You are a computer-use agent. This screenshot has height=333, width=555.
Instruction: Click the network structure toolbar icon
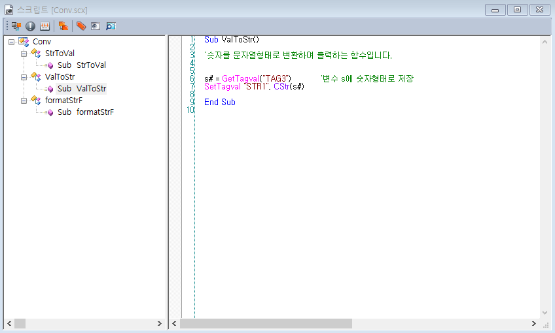pos(16,26)
